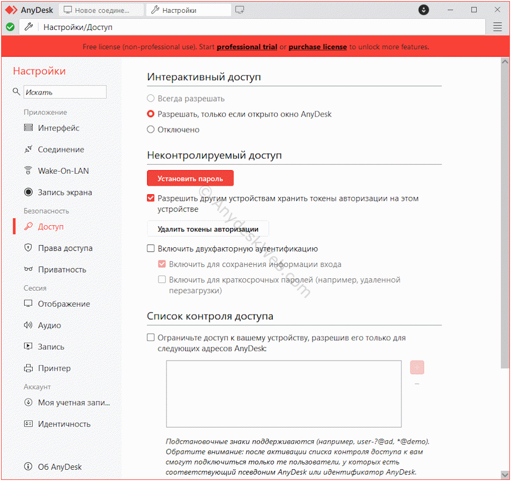Open the new session monitor-plus icon
Viewport: 511px width, 481px height.
tap(240, 10)
